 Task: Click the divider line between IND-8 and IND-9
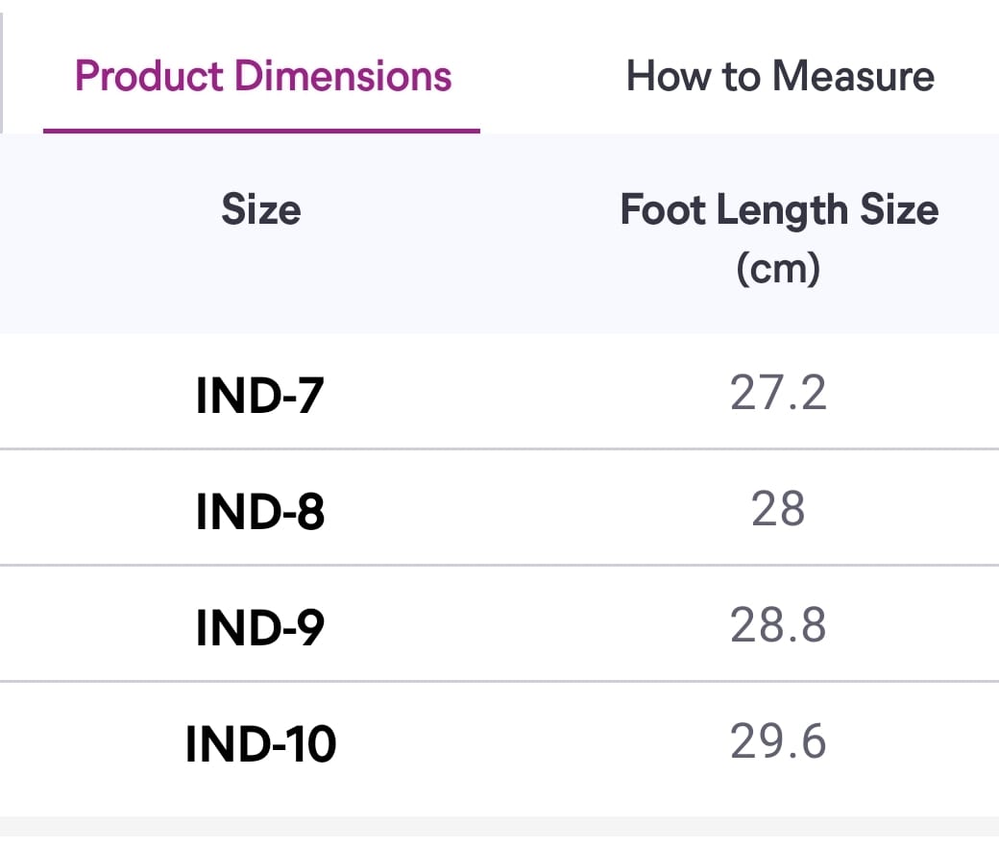tap(499, 565)
